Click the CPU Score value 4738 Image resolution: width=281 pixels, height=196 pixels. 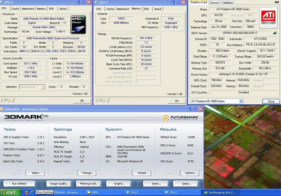(190, 161)
